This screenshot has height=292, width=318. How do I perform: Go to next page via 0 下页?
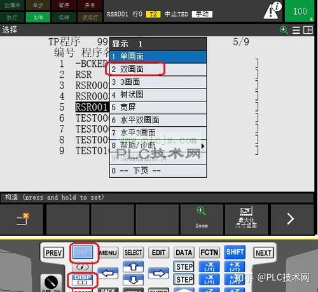(x=158, y=171)
